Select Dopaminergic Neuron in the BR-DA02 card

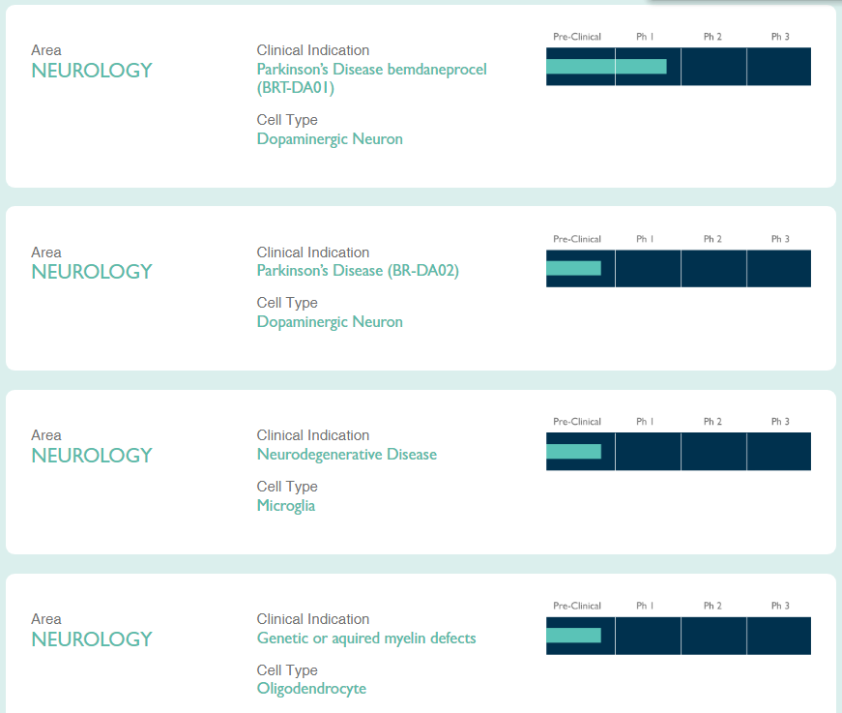[x=330, y=322]
